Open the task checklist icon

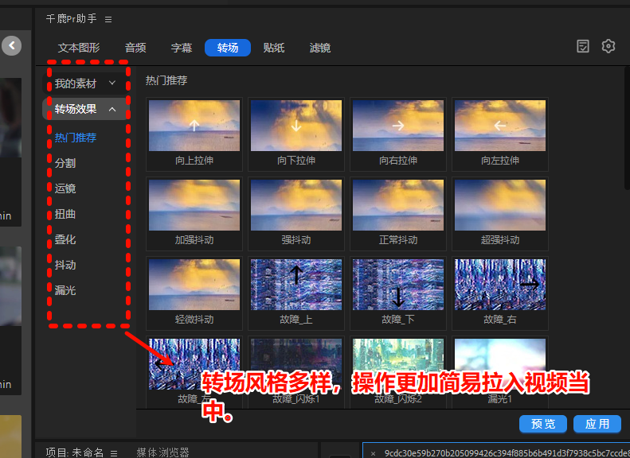[582, 46]
